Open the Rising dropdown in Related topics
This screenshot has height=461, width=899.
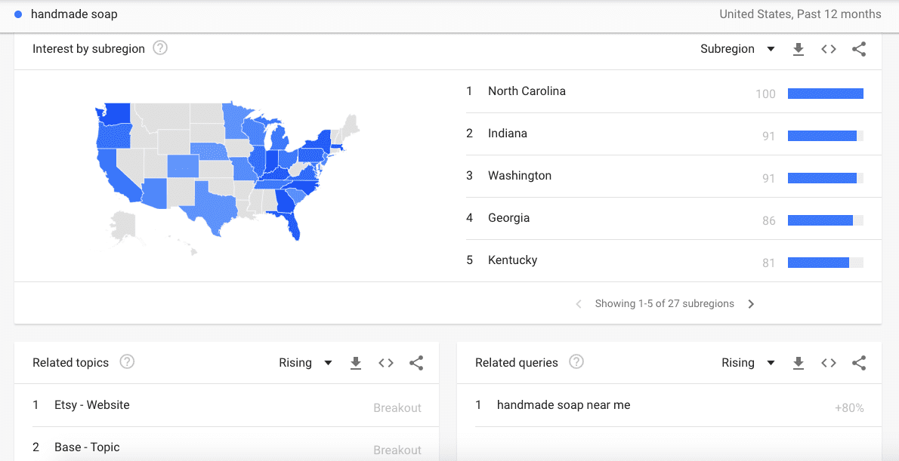pyautogui.click(x=305, y=363)
